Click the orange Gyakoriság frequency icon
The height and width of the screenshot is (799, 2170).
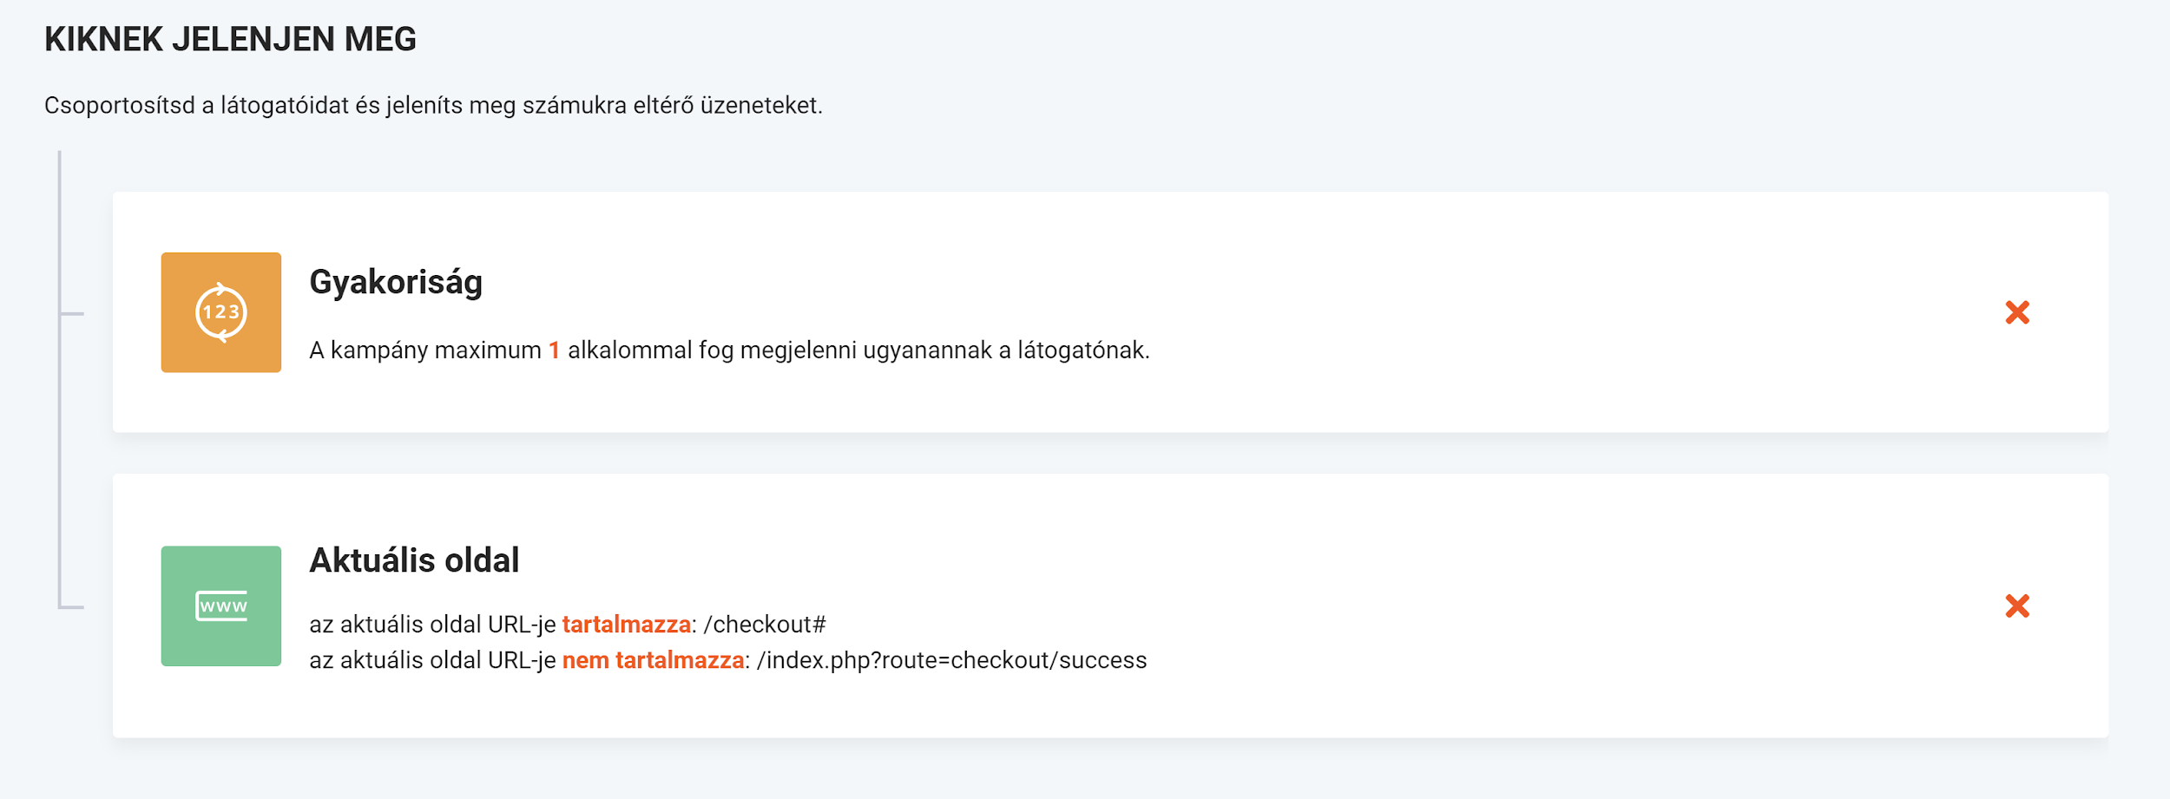(x=220, y=312)
